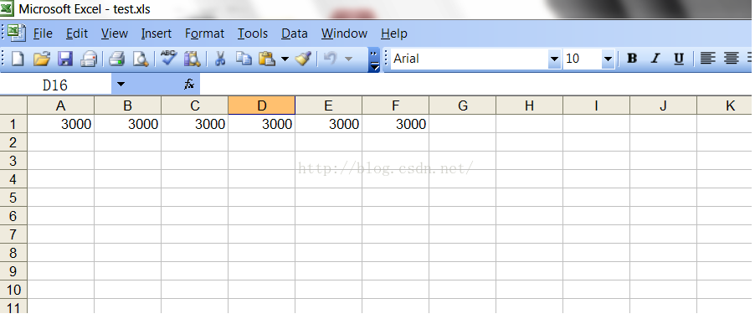Open the View menu
The width and height of the screenshot is (755, 319).
tap(115, 33)
